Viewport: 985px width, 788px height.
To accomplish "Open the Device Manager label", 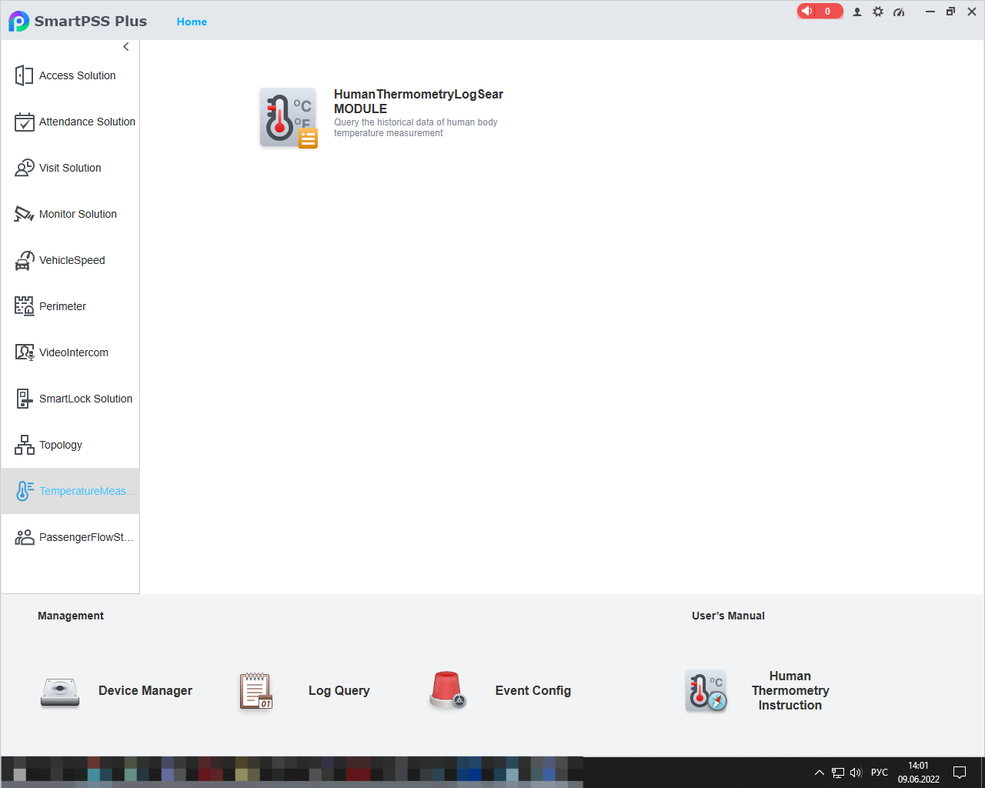I will coord(145,691).
